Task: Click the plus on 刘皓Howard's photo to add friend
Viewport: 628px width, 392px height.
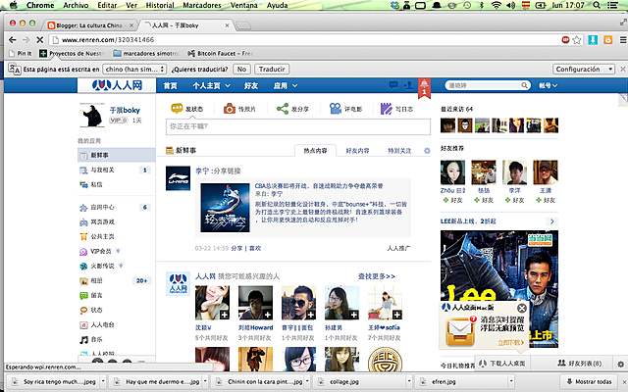Action: (x=267, y=315)
